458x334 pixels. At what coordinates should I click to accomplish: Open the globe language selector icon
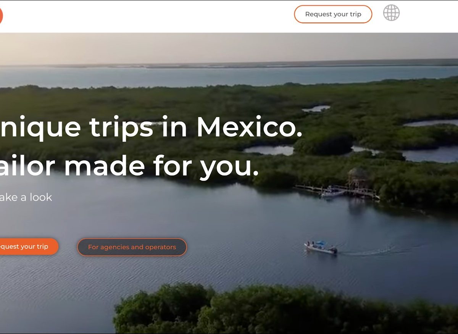pyautogui.click(x=391, y=13)
